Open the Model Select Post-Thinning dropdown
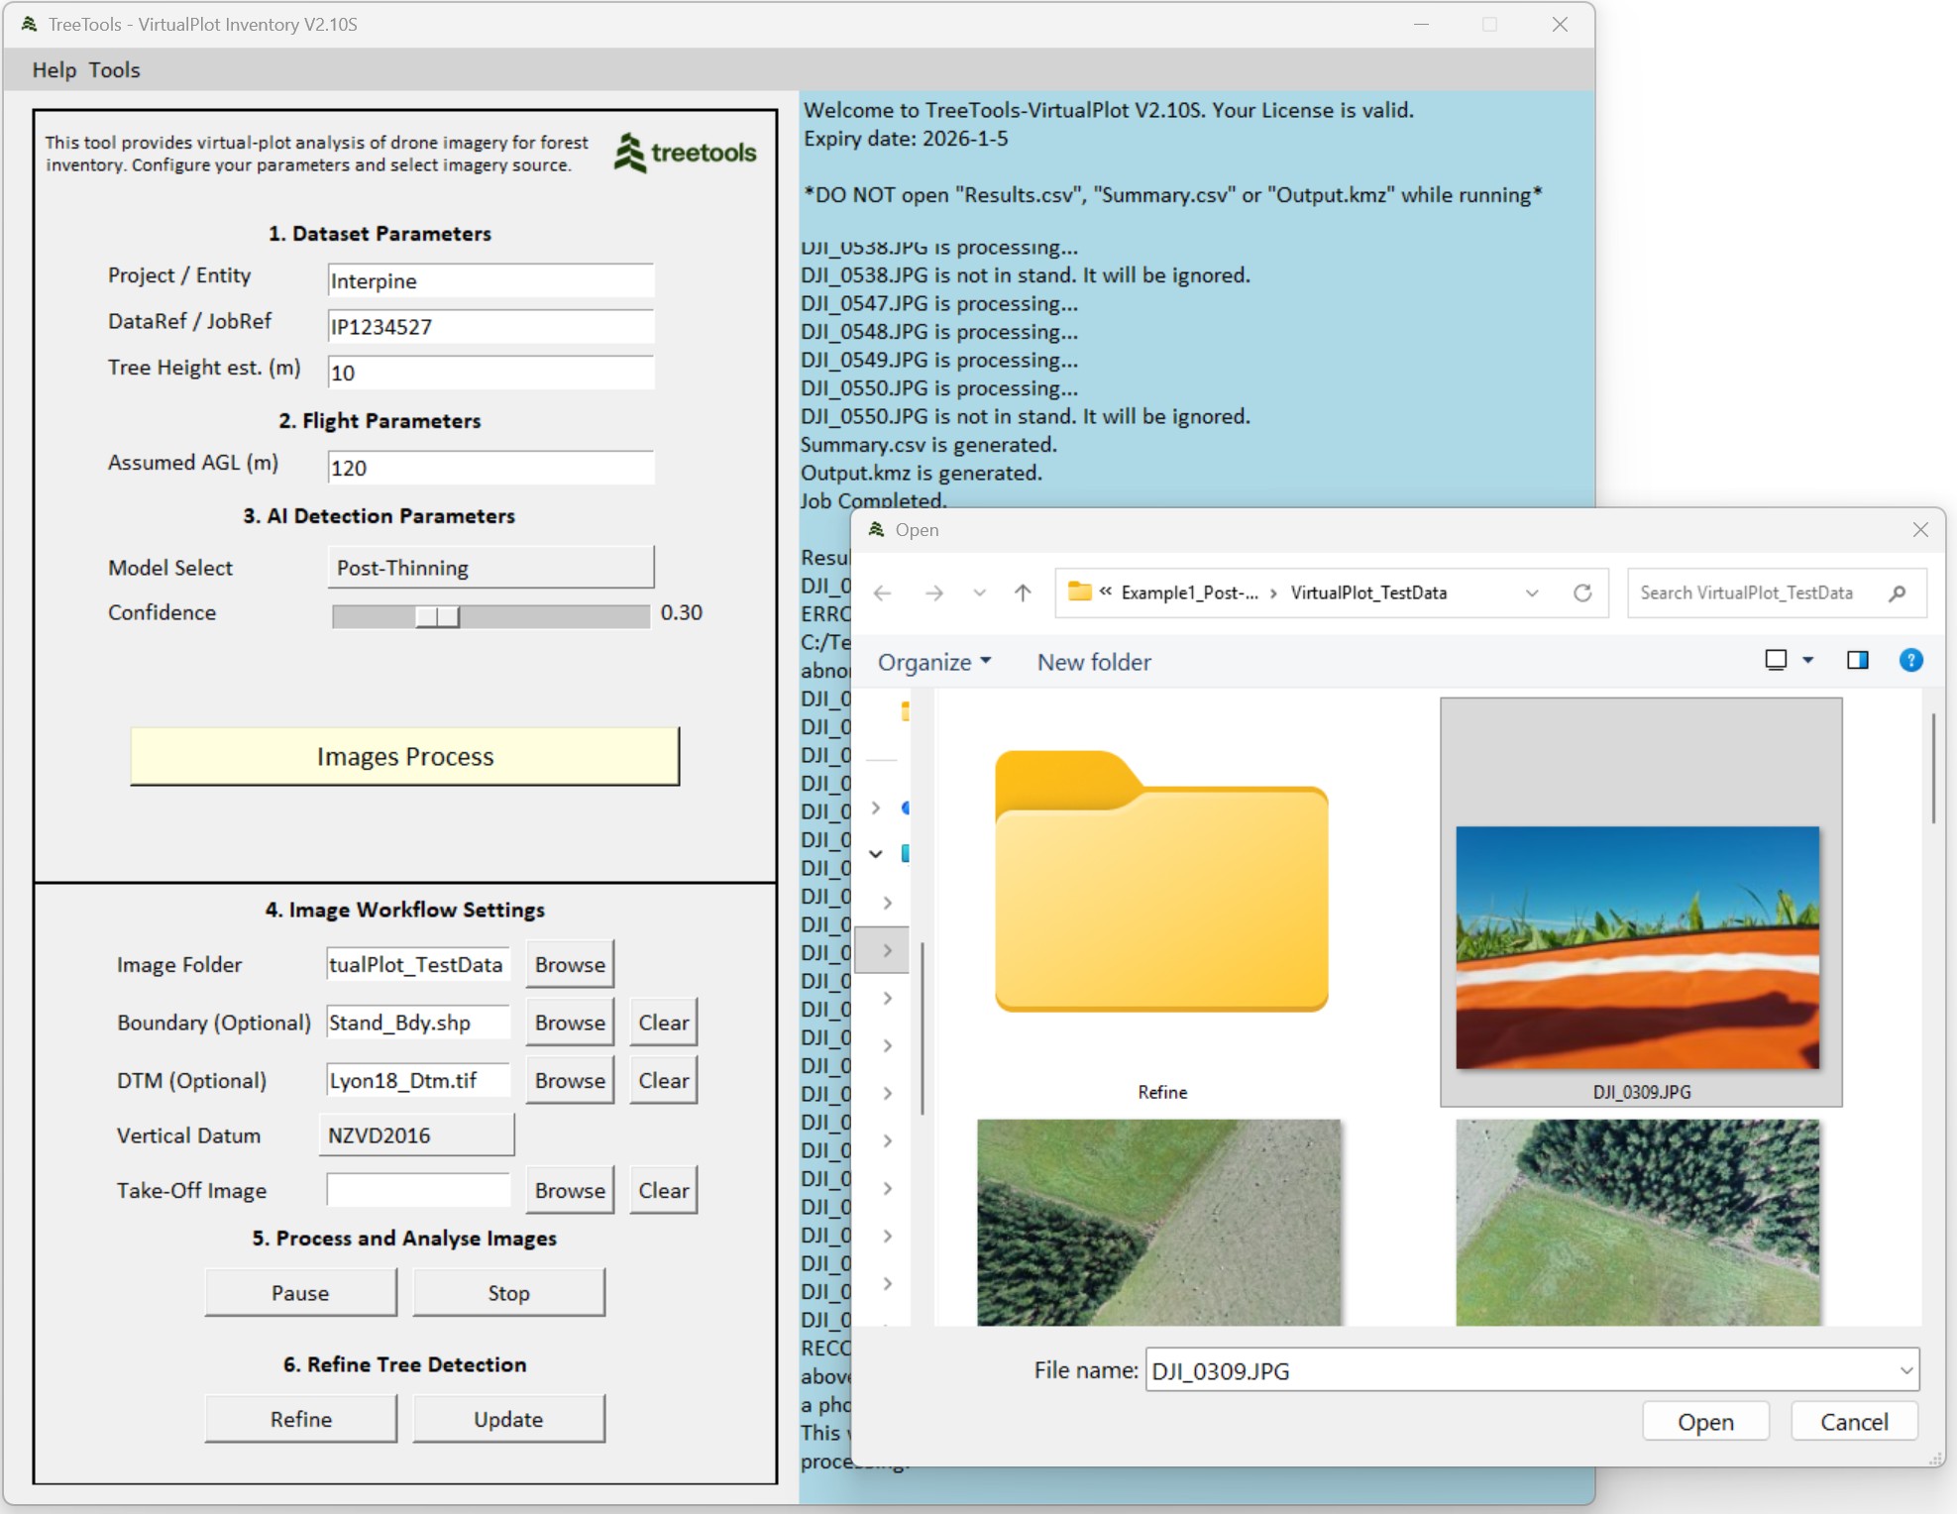This screenshot has height=1514, width=1957. point(490,568)
